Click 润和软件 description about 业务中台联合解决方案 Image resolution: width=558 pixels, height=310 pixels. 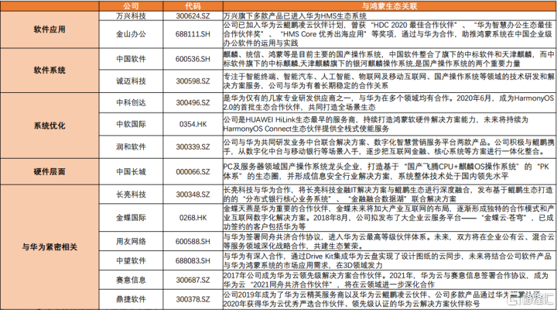[x=389, y=147]
